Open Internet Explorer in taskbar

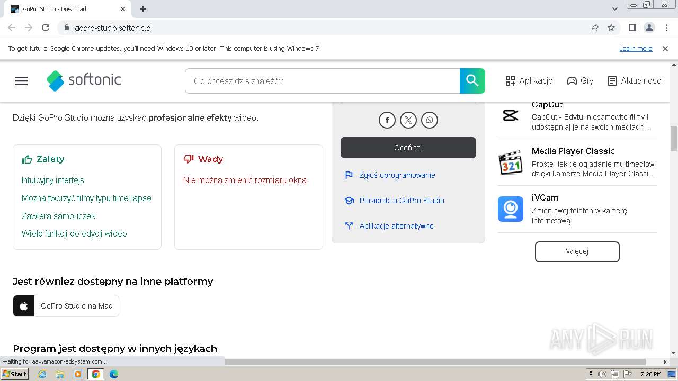click(x=42, y=374)
